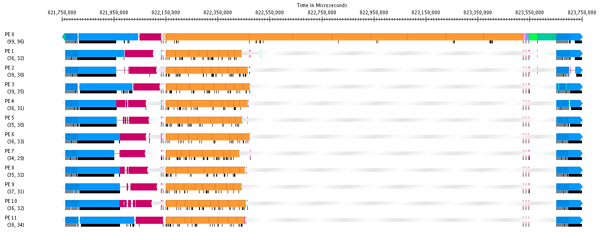Image resolution: width=601 pixels, height=240 pixels.
Task: Select the magenta entry block in PE 11 timeline
Action: [x=149, y=220]
